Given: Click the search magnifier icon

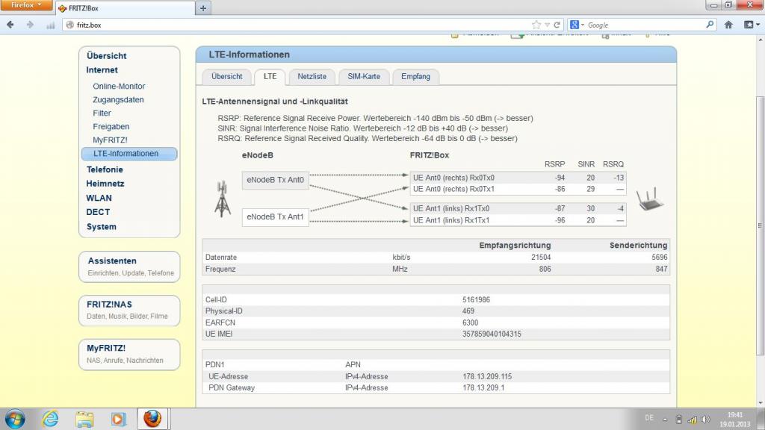Looking at the screenshot, I should coord(710,25).
